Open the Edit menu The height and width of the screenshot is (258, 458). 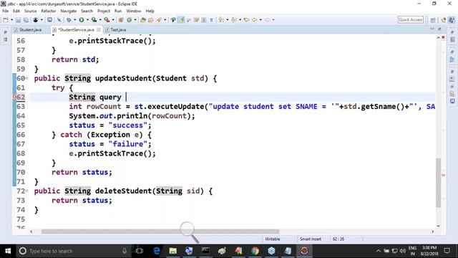(x=16, y=11)
